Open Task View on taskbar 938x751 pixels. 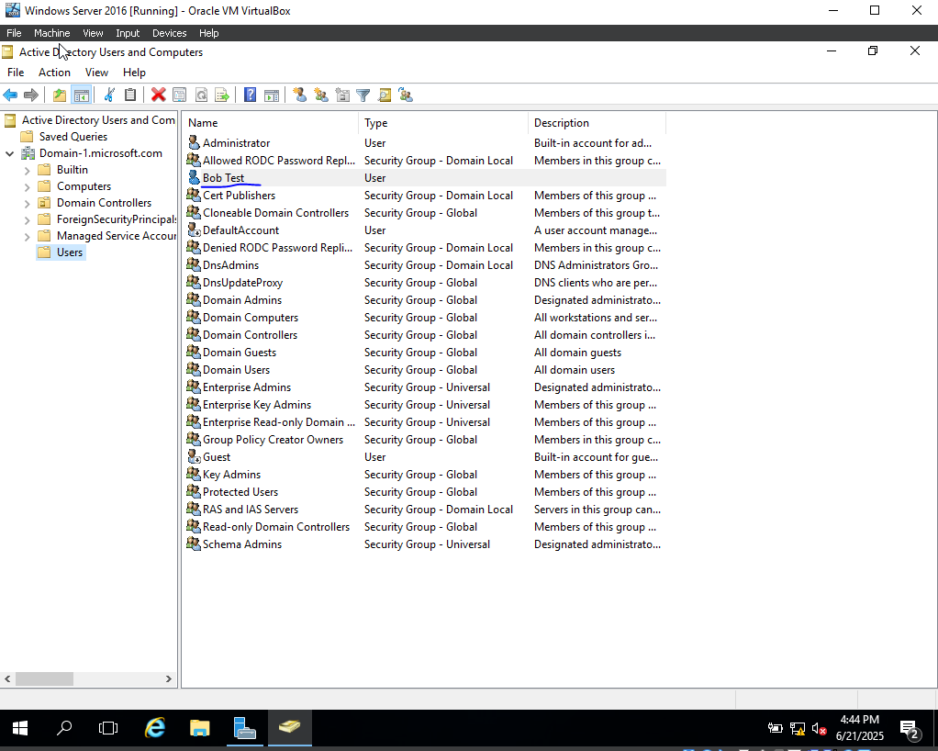click(108, 728)
